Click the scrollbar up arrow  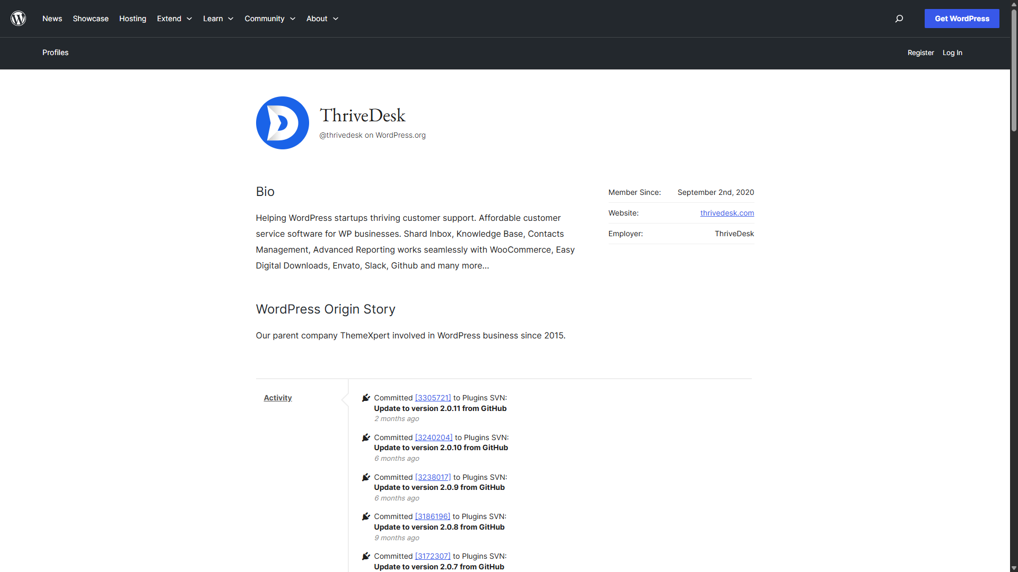[1014, 4]
